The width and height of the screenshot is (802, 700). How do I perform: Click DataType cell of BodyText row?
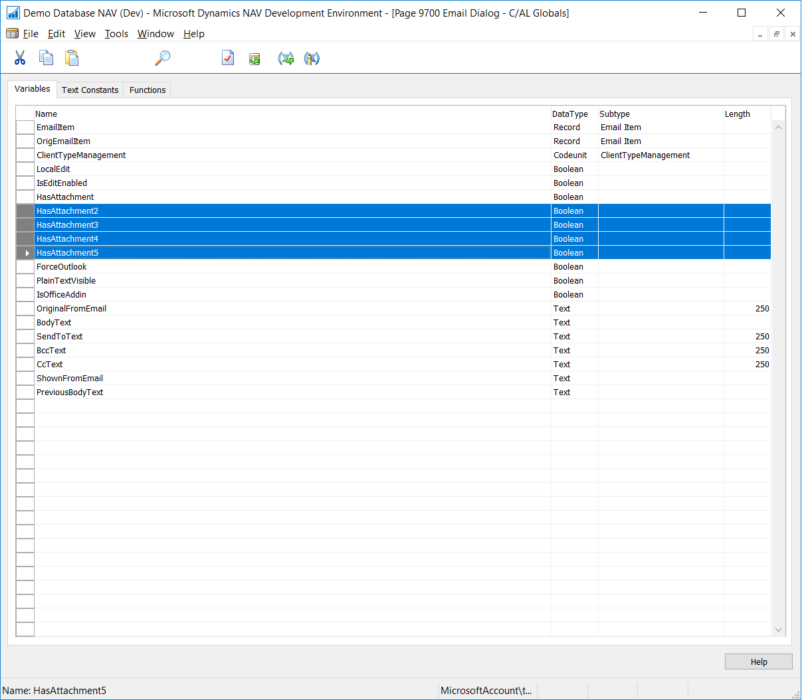pos(574,323)
